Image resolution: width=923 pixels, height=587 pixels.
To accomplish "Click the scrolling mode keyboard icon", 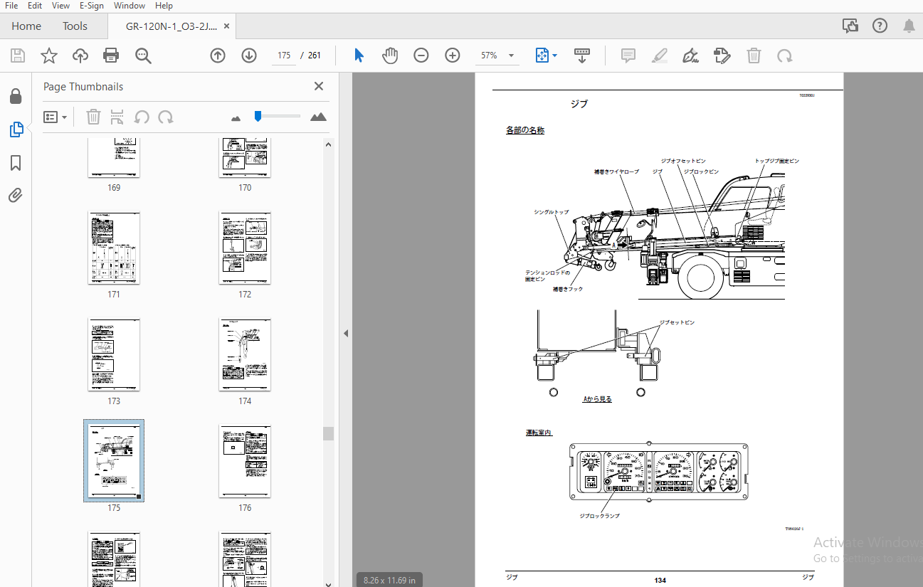I will click(582, 55).
